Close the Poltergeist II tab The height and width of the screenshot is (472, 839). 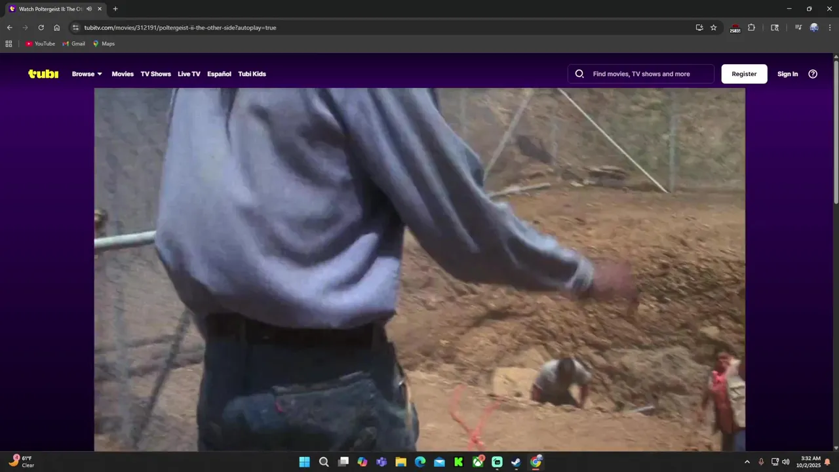pos(100,9)
